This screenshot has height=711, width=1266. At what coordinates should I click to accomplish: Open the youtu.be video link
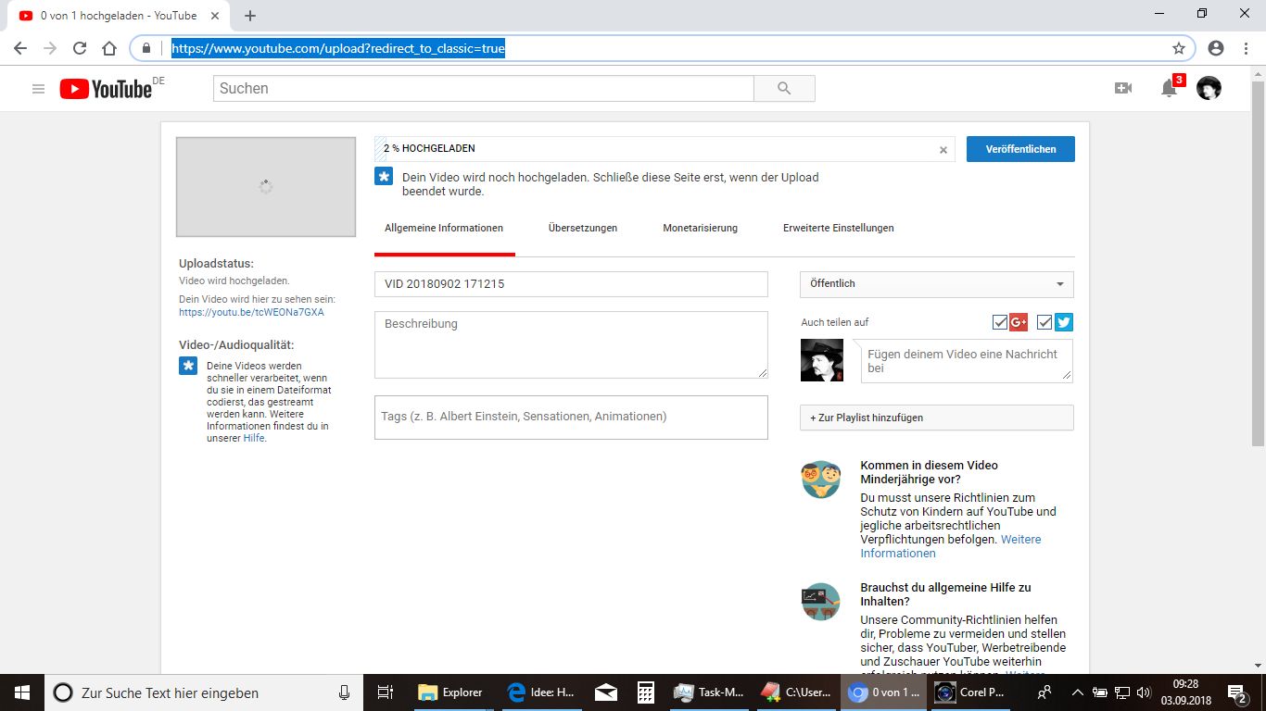tap(251, 312)
